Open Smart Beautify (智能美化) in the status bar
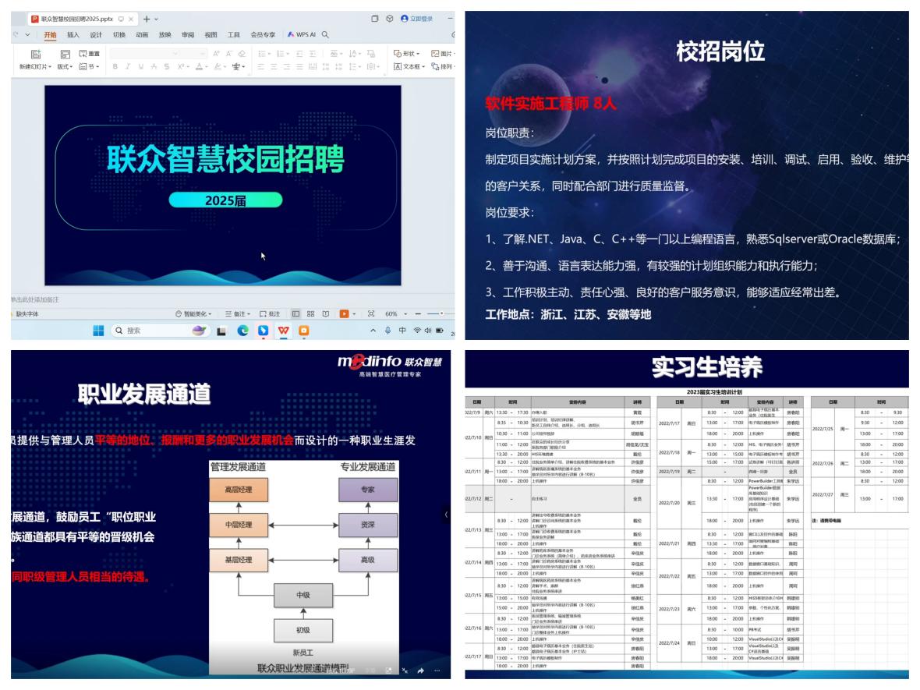Image resolution: width=920 pixels, height=690 pixels. pyautogui.click(x=194, y=313)
